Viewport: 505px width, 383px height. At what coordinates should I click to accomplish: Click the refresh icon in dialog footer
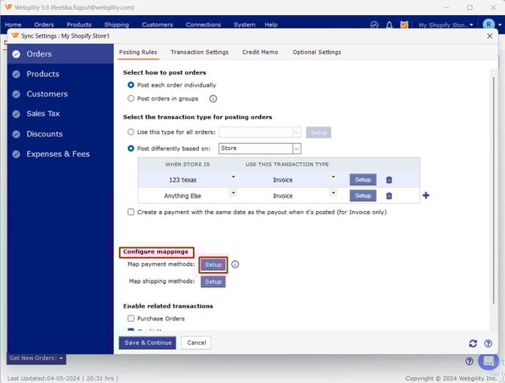[x=473, y=343]
